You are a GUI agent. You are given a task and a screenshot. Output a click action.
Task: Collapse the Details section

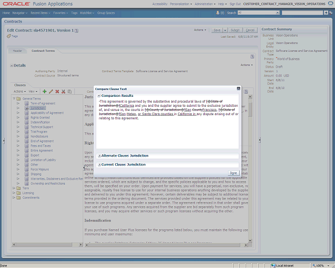point(12,65)
